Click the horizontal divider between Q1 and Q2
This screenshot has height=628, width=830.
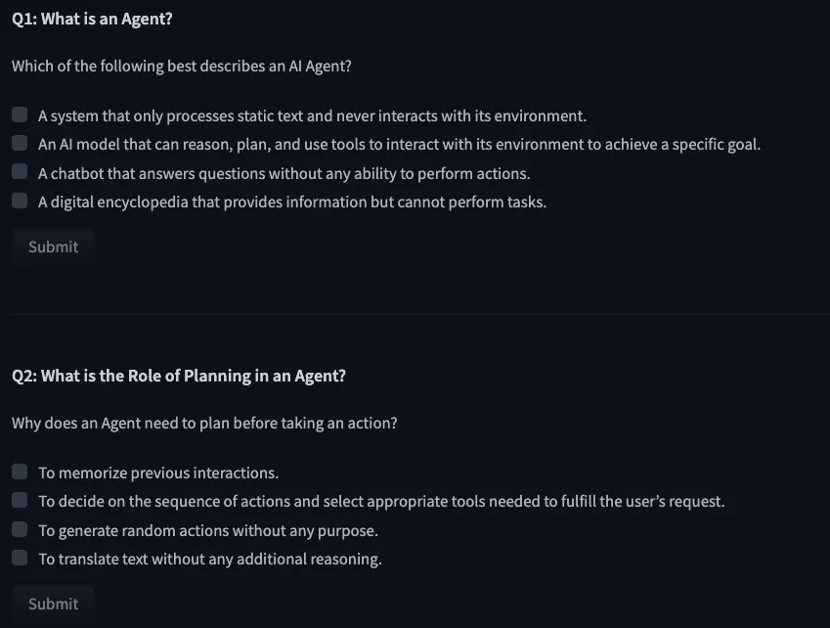tap(415, 314)
